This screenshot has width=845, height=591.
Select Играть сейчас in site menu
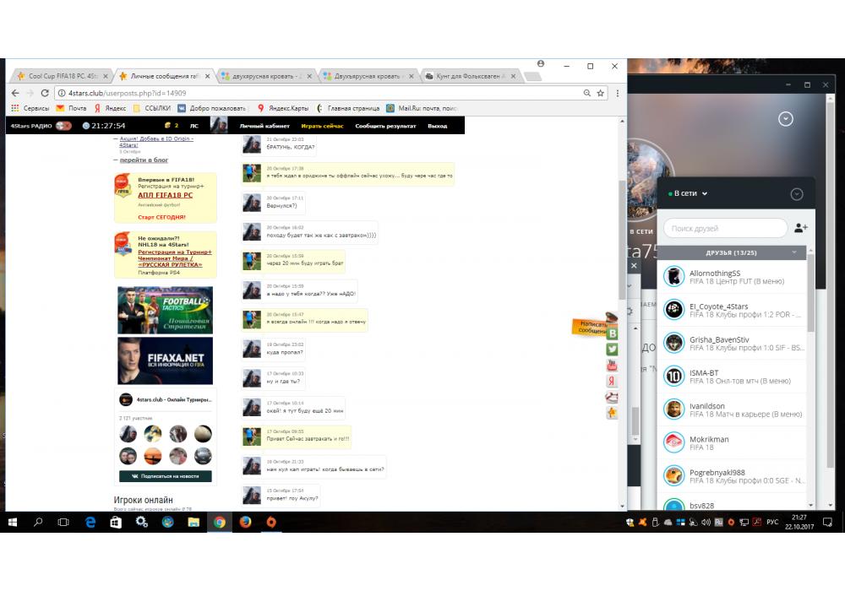tap(322, 126)
